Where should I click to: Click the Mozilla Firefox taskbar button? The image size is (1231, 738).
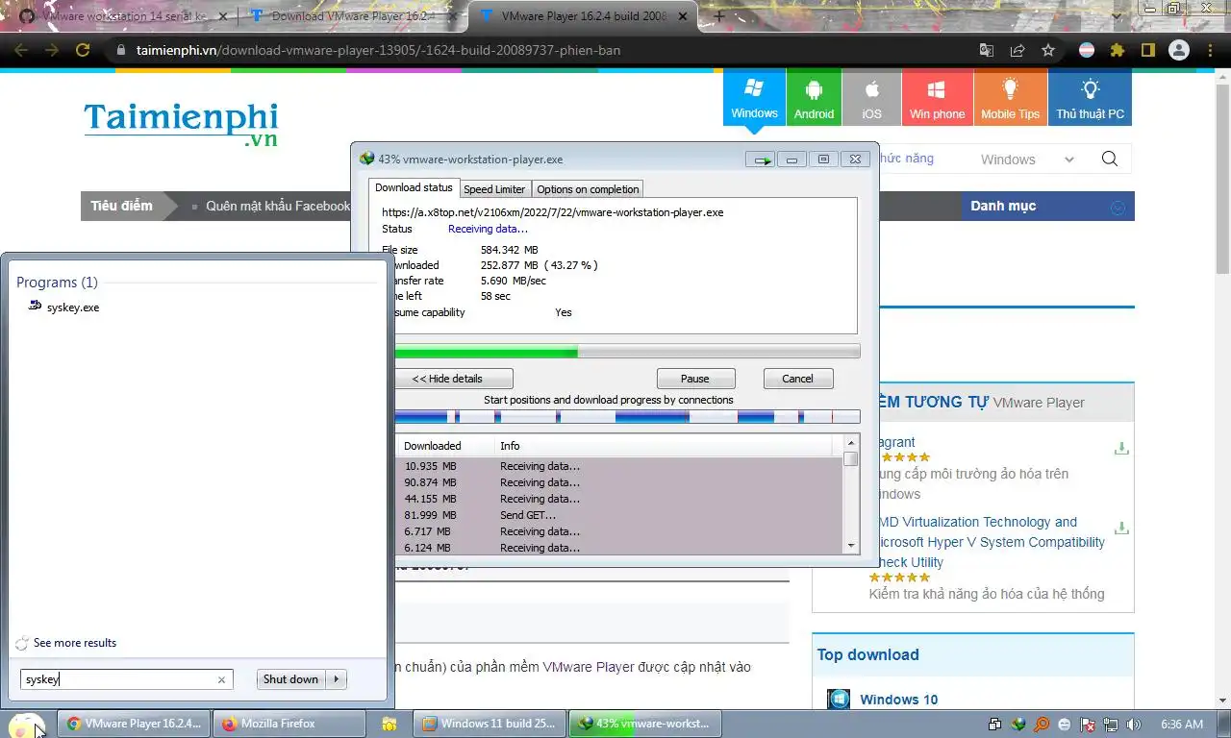(x=290, y=724)
